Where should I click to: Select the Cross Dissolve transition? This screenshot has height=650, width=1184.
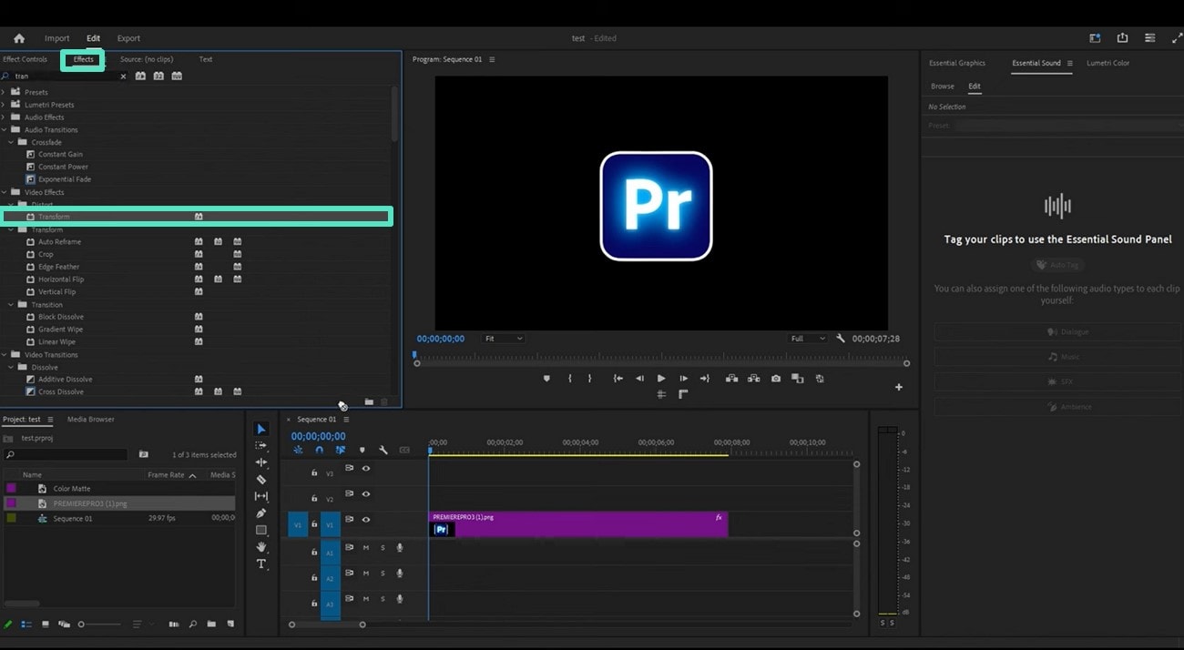[x=61, y=391]
